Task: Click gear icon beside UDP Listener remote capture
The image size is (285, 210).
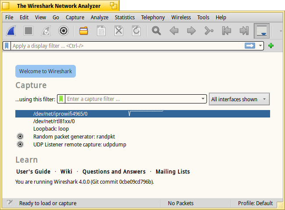Action: tap(20, 144)
